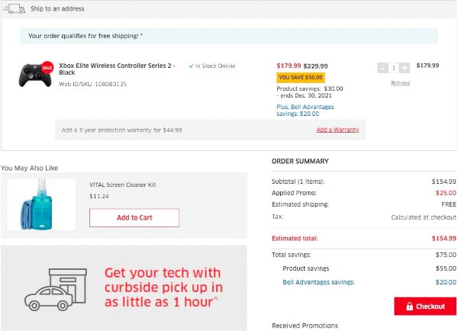The width and height of the screenshot is (458, 334).
Task: Open VITAL Screen Cleaner Kit product name
Action: [122, 185]
